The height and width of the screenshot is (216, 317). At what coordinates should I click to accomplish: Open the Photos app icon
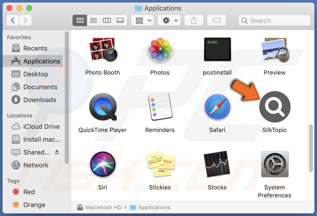pos(160,49)
